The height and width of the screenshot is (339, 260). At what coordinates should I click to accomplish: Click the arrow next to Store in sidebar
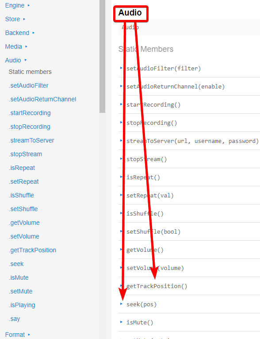pos(24,19)
